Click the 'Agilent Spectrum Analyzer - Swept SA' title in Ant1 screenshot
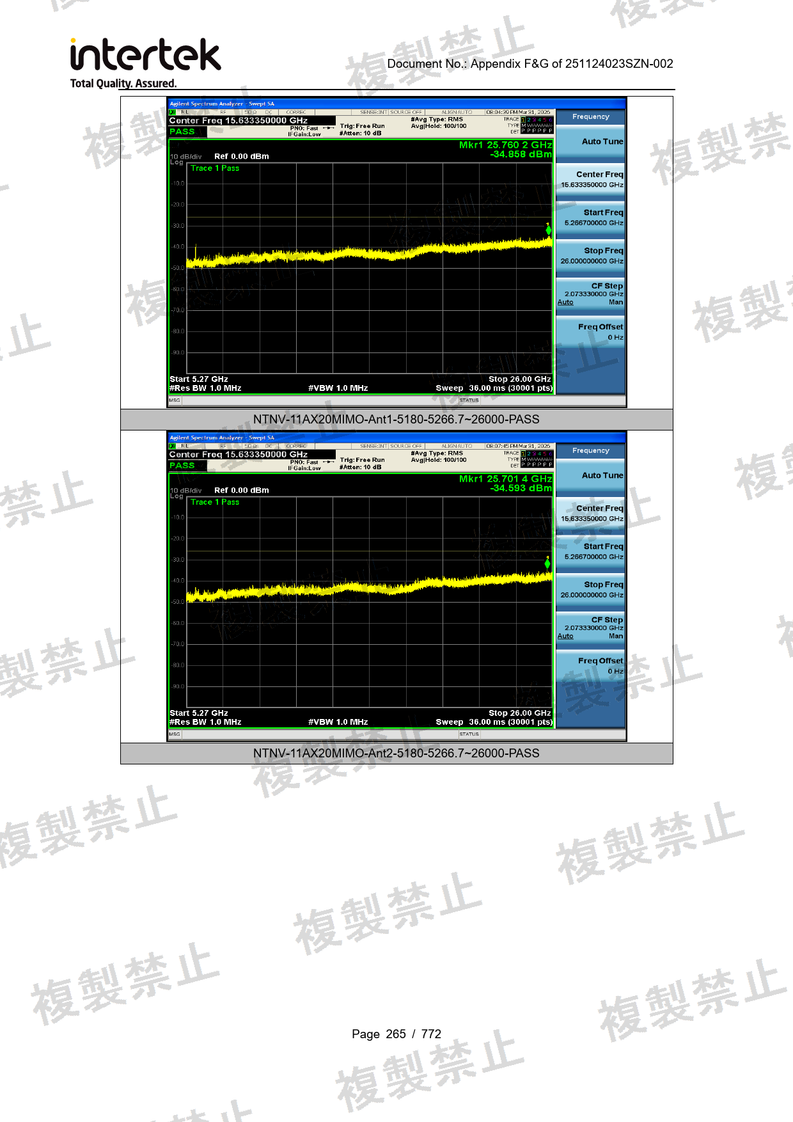Screen dimensions: 793x1122 click(x=222, y=104)
